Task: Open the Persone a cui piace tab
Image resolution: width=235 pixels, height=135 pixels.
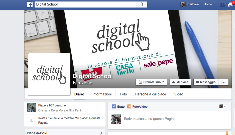Action: click(150, 94)
